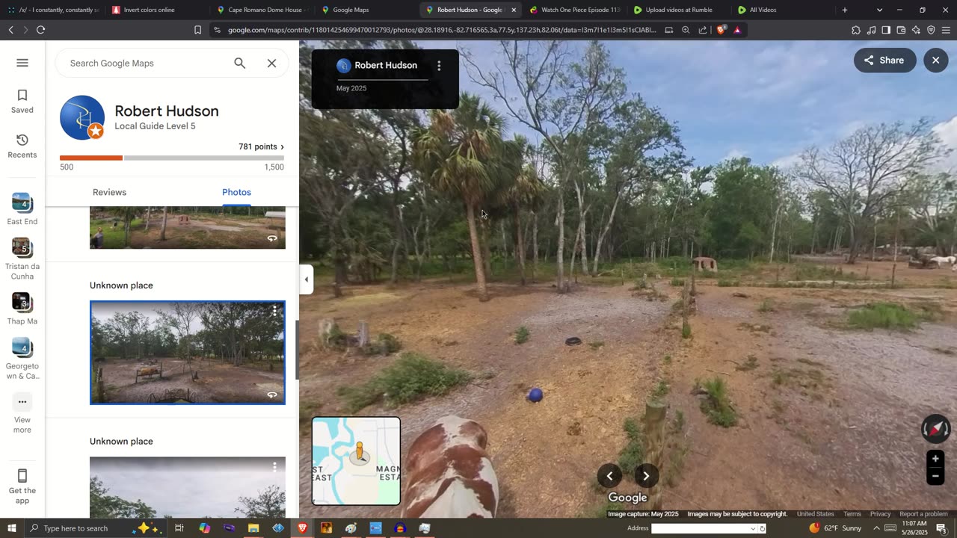Switch to the Cape Romano Dome House tab
The width and height of the screenshot is (957, 538).
point(262,10)
